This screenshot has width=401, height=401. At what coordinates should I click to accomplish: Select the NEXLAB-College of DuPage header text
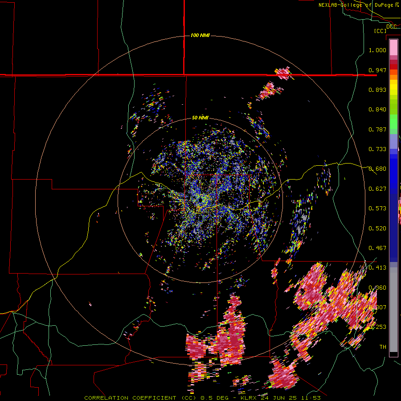356,5
